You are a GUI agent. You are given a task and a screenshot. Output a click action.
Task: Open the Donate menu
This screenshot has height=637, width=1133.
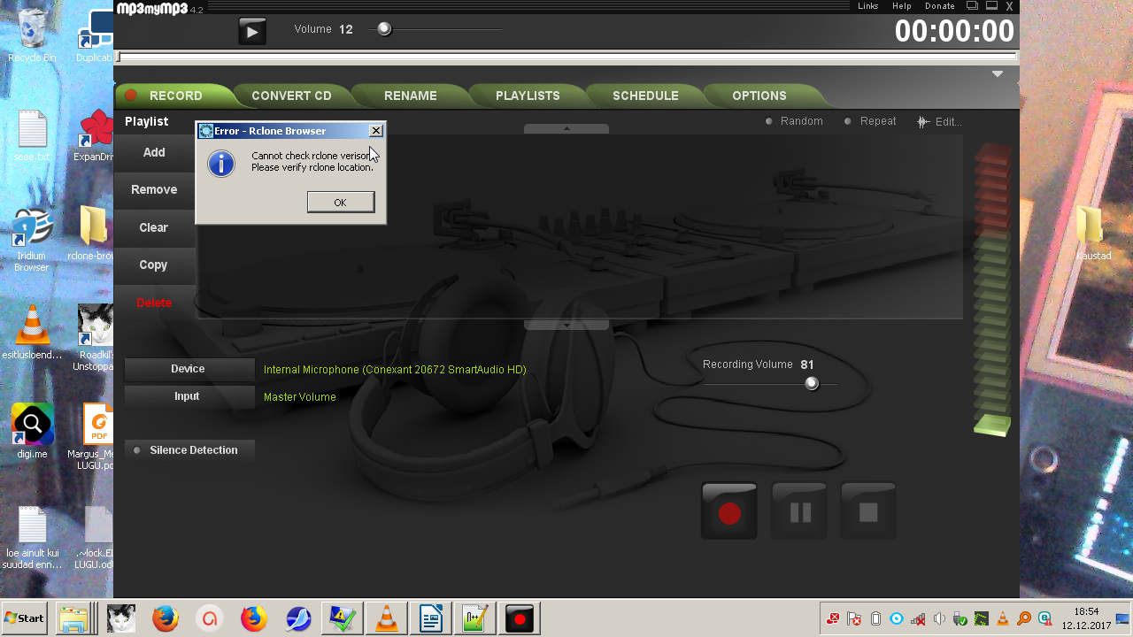tap(940, 6)
